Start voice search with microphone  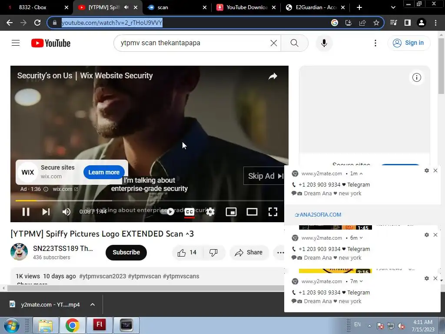(324, 43)
